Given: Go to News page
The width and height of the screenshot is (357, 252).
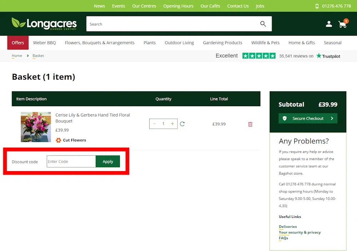Looking at the screenshot, I should point(100,6).
